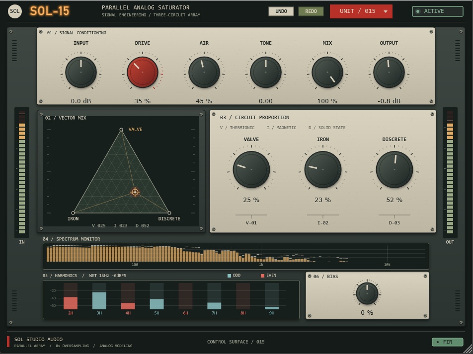Select the 0 % bias value
The image size is (473, 354).
point(367,313)
